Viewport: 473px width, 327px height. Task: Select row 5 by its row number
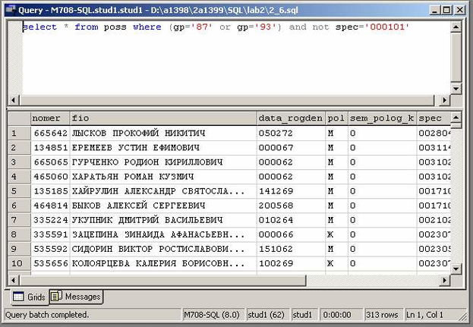[17, 191]
